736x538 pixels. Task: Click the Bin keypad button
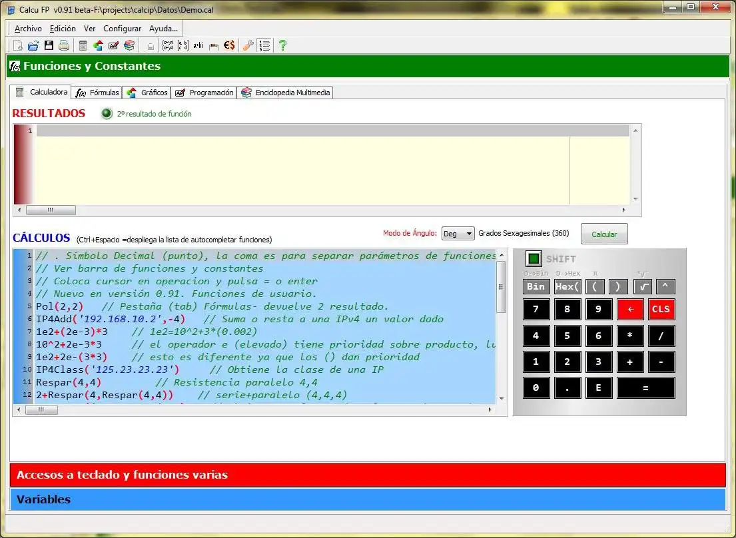point(536,286)
